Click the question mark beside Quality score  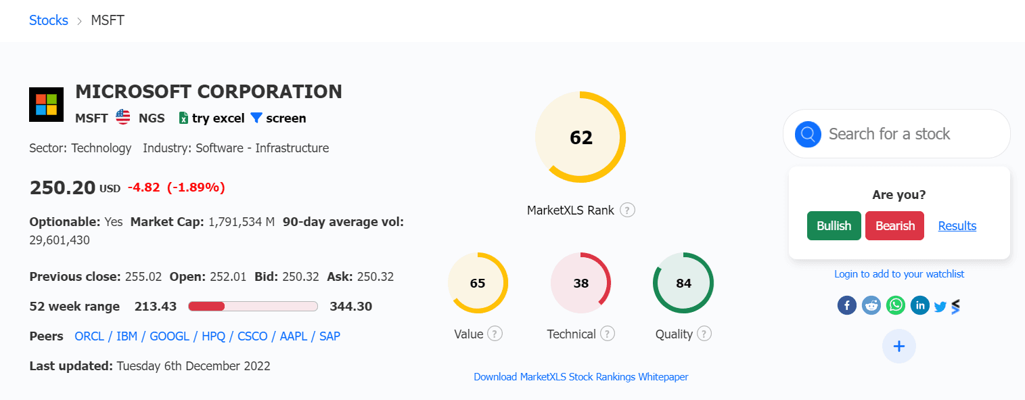(704, 334)
